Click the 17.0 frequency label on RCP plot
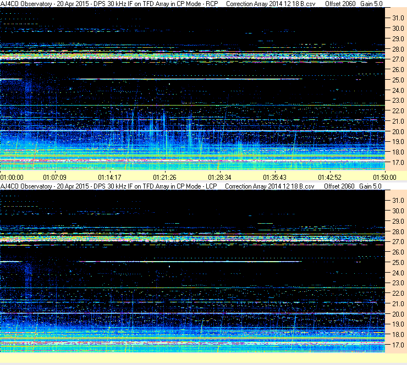 [x=398, y=163]
